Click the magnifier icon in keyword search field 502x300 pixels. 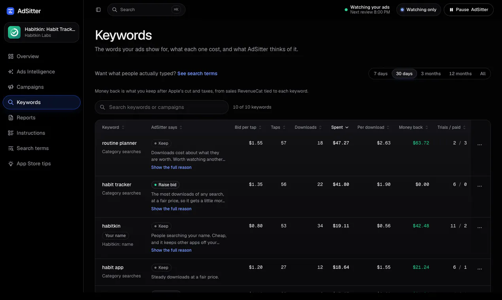pos(102,107)
